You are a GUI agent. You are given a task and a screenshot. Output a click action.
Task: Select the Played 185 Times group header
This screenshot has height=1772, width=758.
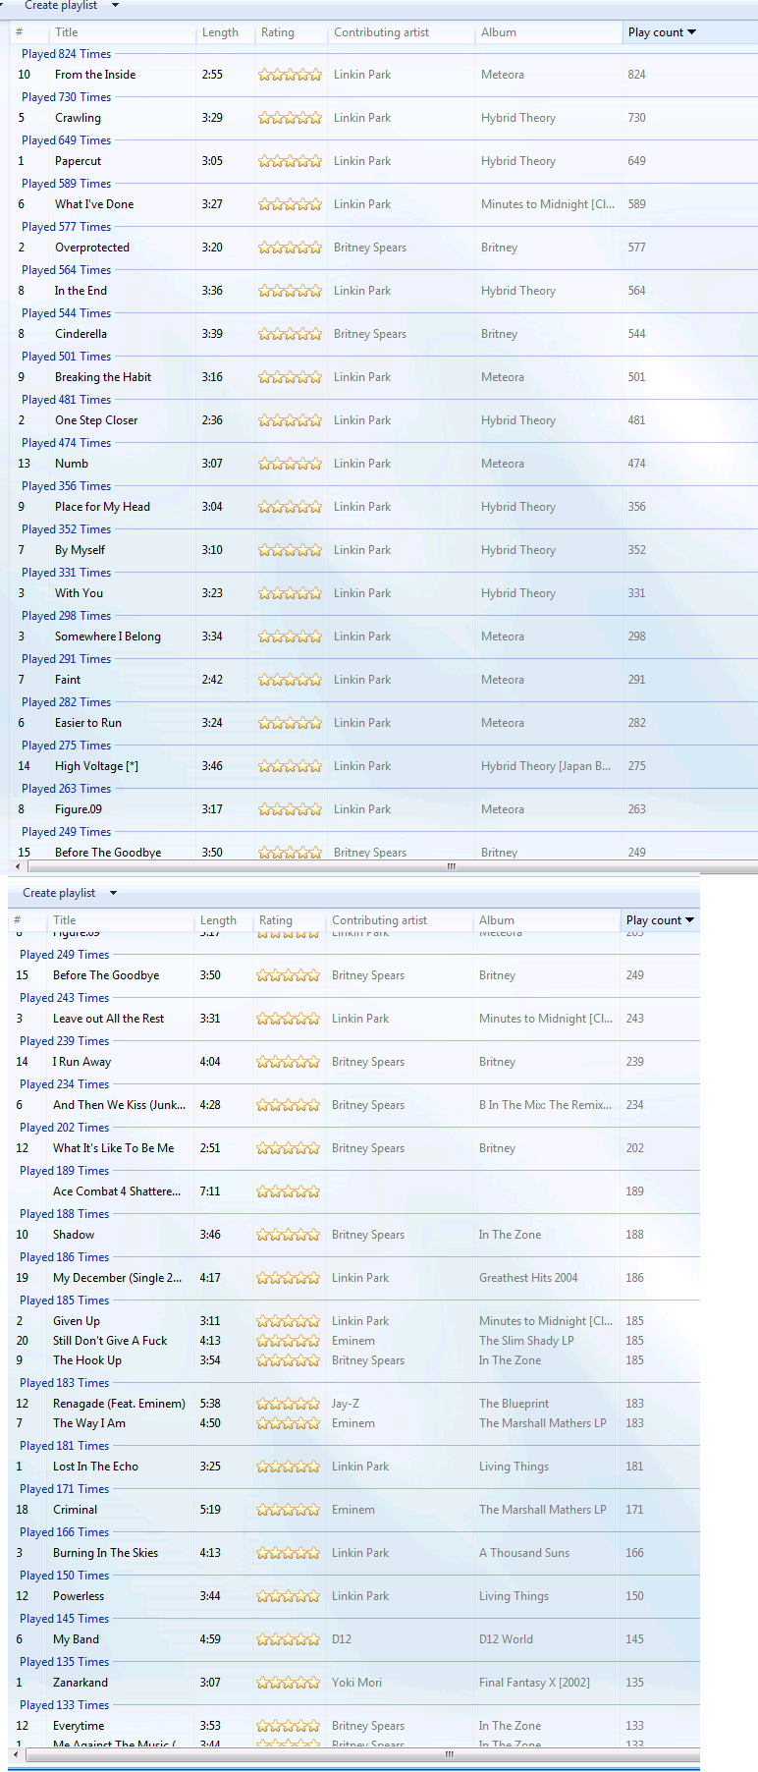[64, 1301]
